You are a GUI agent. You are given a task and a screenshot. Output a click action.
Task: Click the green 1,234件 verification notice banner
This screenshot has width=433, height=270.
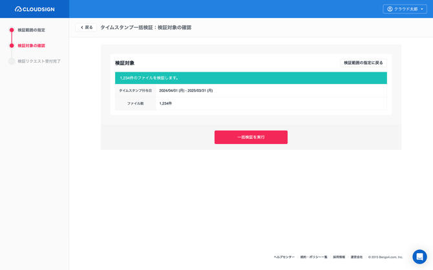click(x=251, y=78)
